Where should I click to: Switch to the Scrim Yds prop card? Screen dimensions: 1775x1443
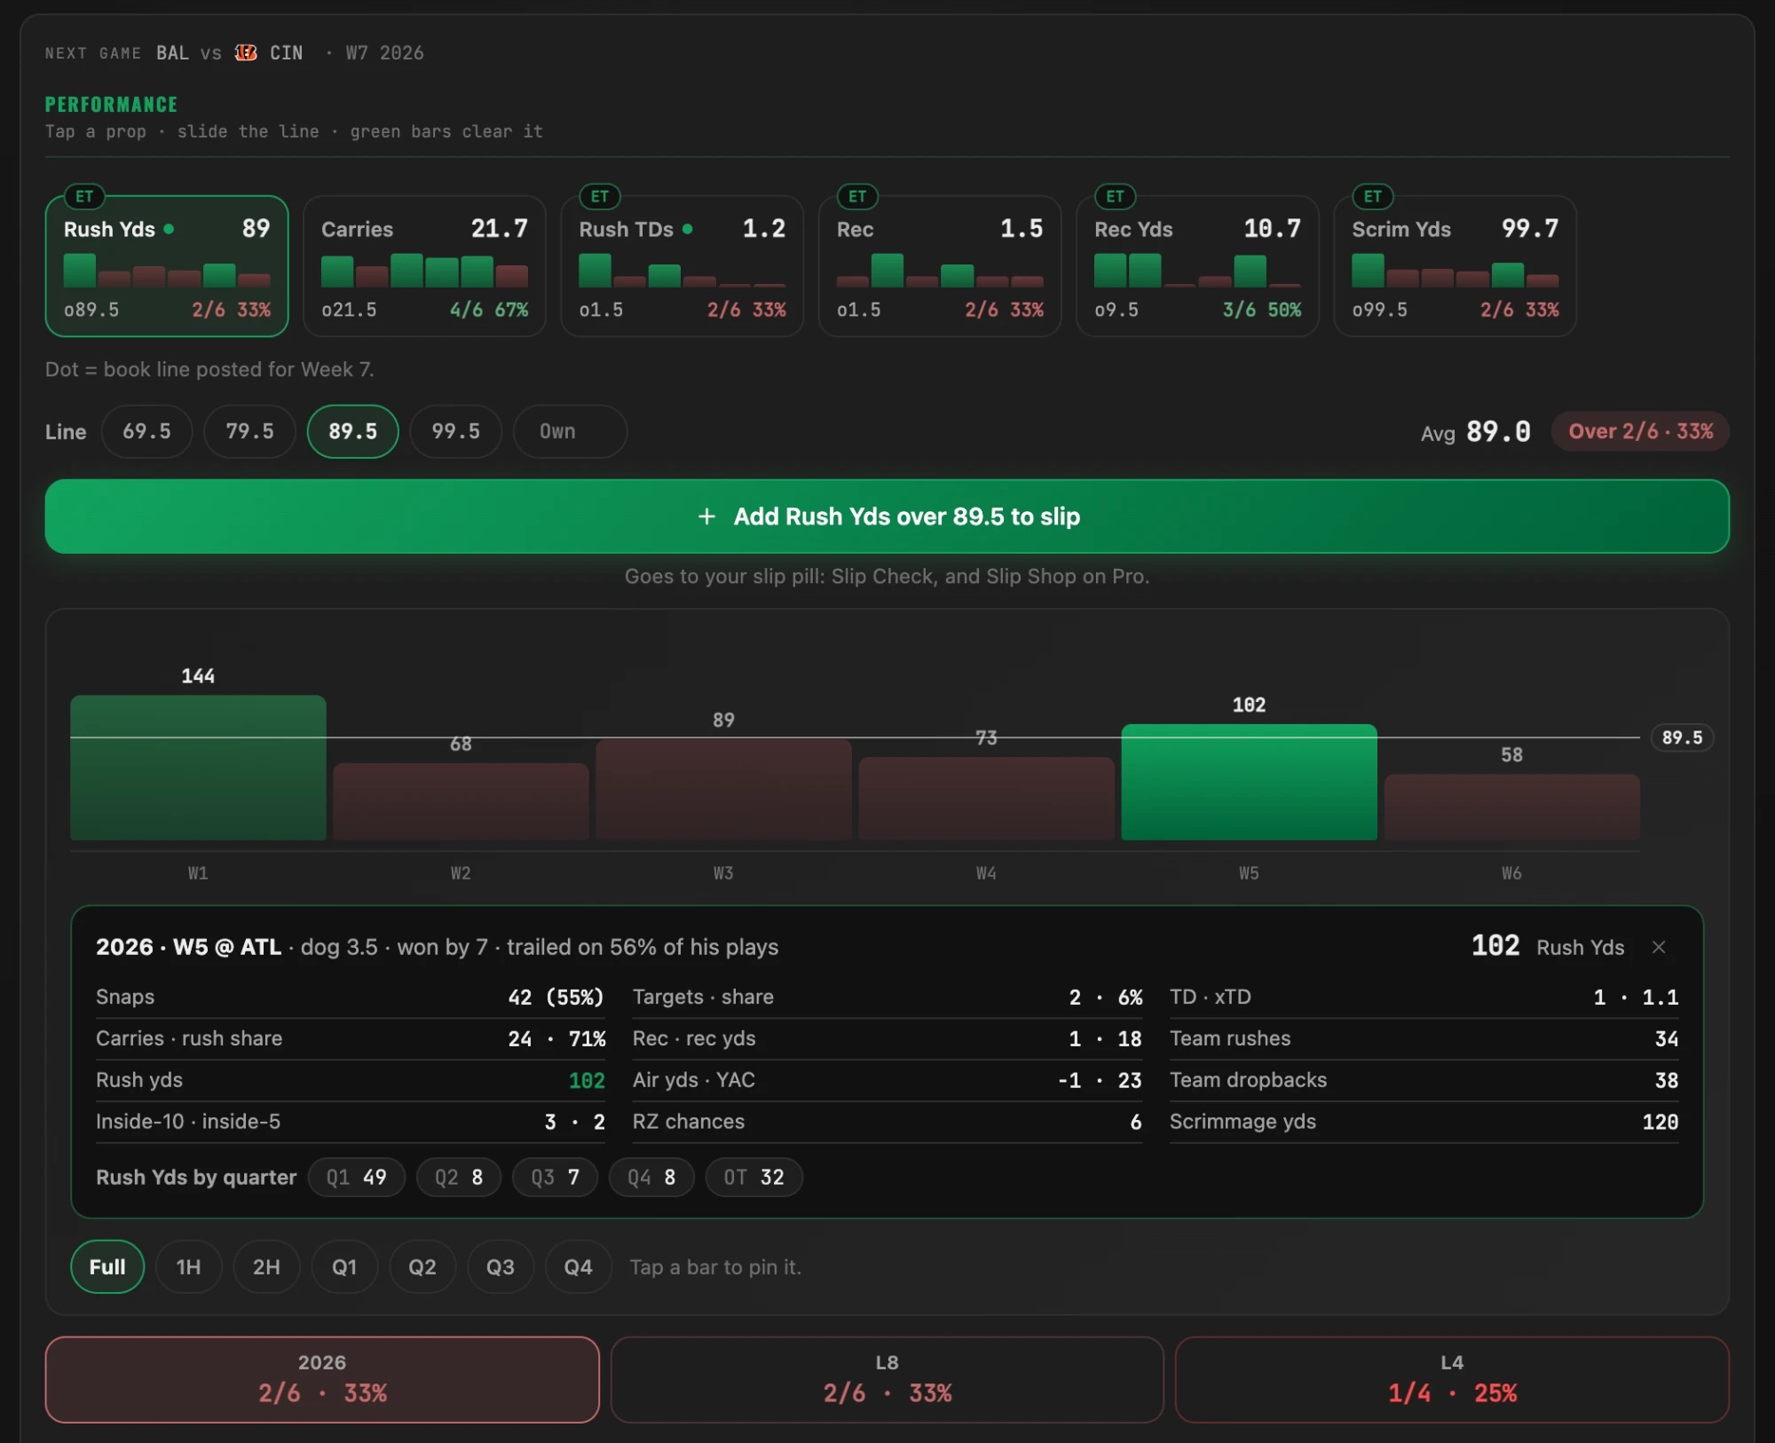[x=1455, y=266]
